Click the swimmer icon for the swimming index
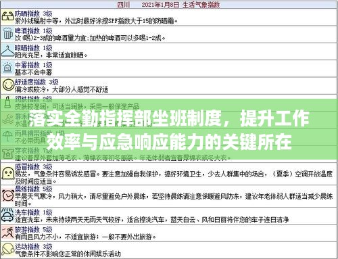338x259 pixels. [x=7, y=120]
